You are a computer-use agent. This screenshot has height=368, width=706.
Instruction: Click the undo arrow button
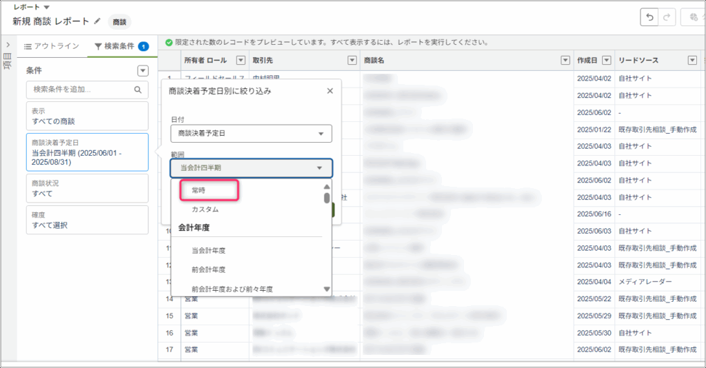(649, 18)
